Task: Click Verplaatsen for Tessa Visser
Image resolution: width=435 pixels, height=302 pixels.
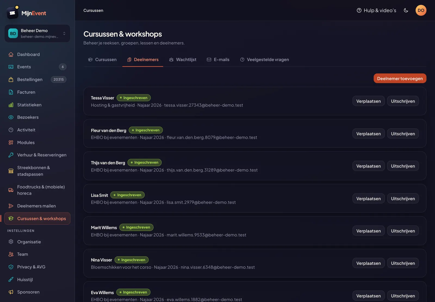Action: [368, 101]
